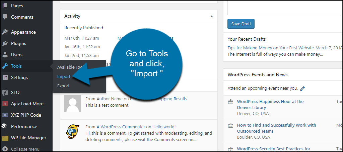Collapse the Activity panel with triangle toggle
343x152 pixels.
pos(212,16)
